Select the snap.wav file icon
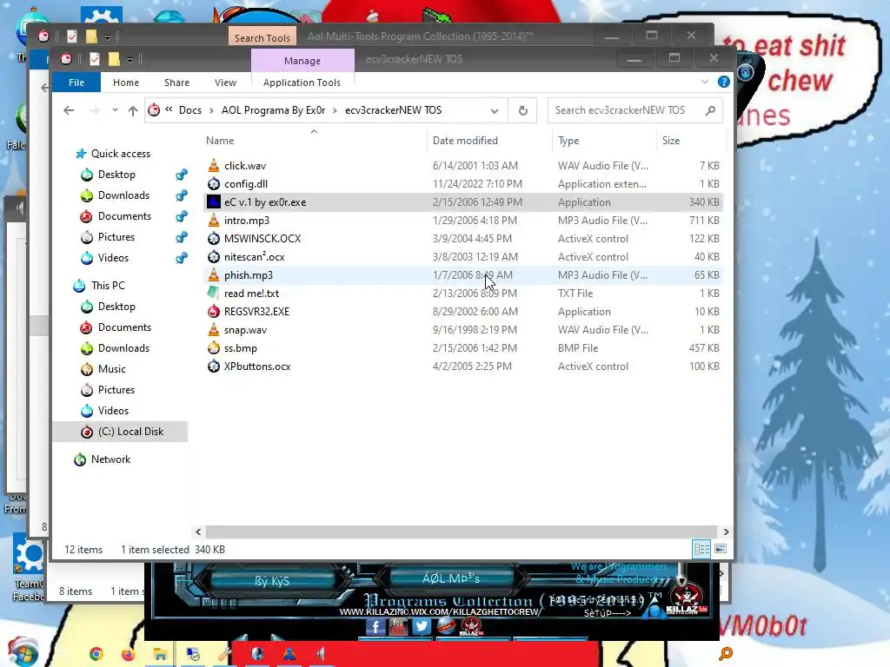This screenshot has height=667, width=890. (214, 329)
